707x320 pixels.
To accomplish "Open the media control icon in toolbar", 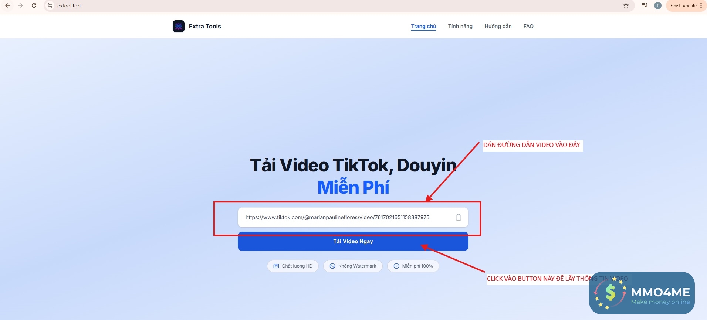I will 645,6.
